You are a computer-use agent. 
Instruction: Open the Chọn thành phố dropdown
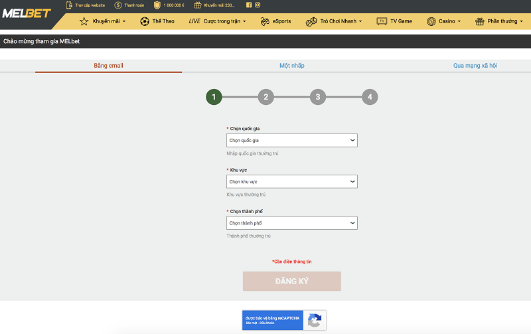[292, 223]
